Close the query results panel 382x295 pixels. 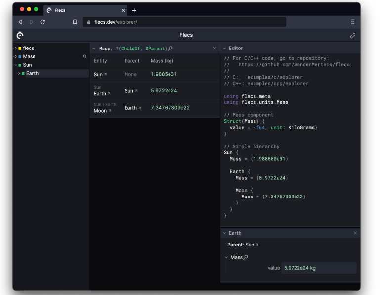coord(215,49)
